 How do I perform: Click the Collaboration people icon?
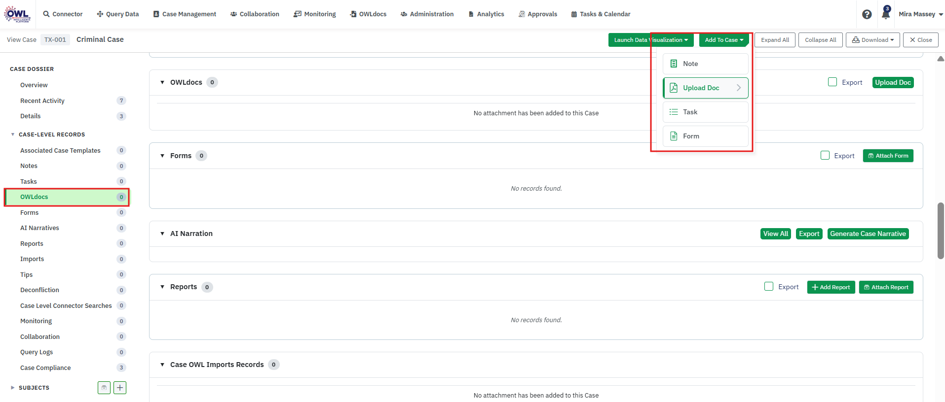[233, 14]
